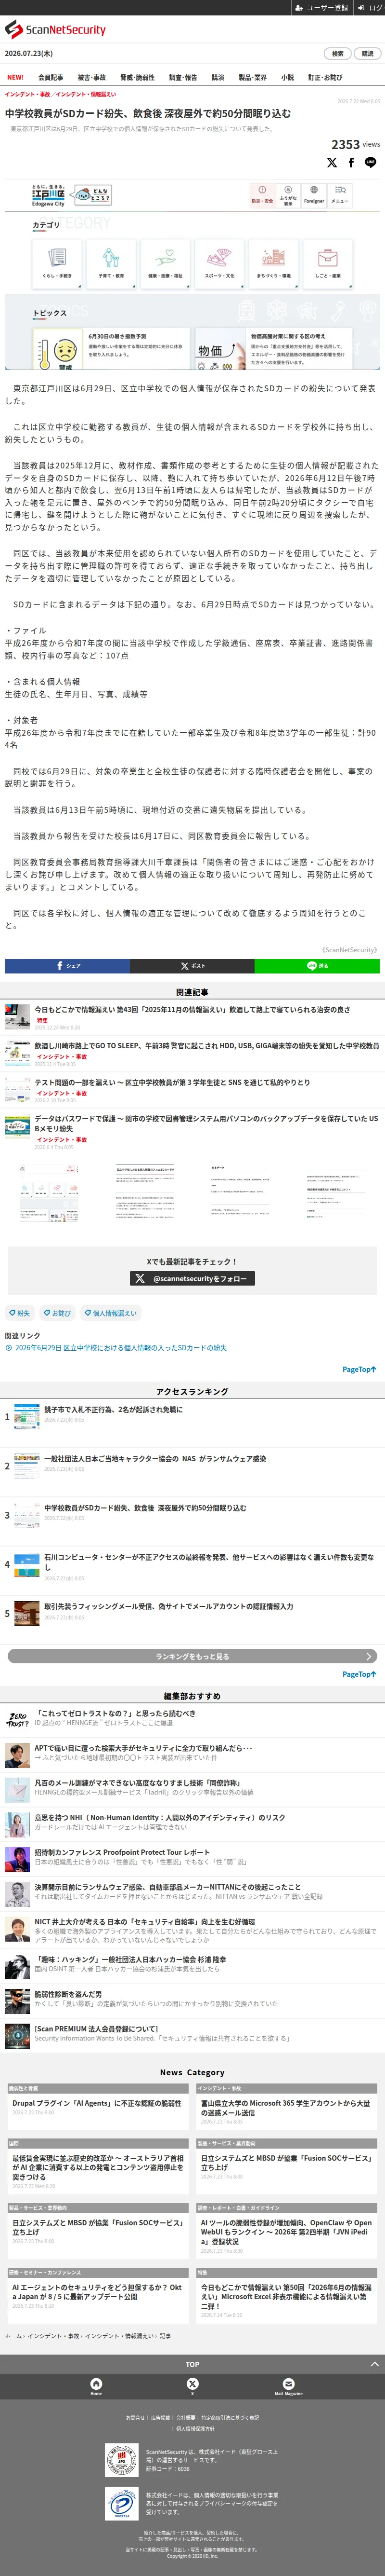The height and width of the screenshot is (2576, 385).
Task: Open ranking item 銚子市で入札不正行為
Action: tap(113, 1409)
